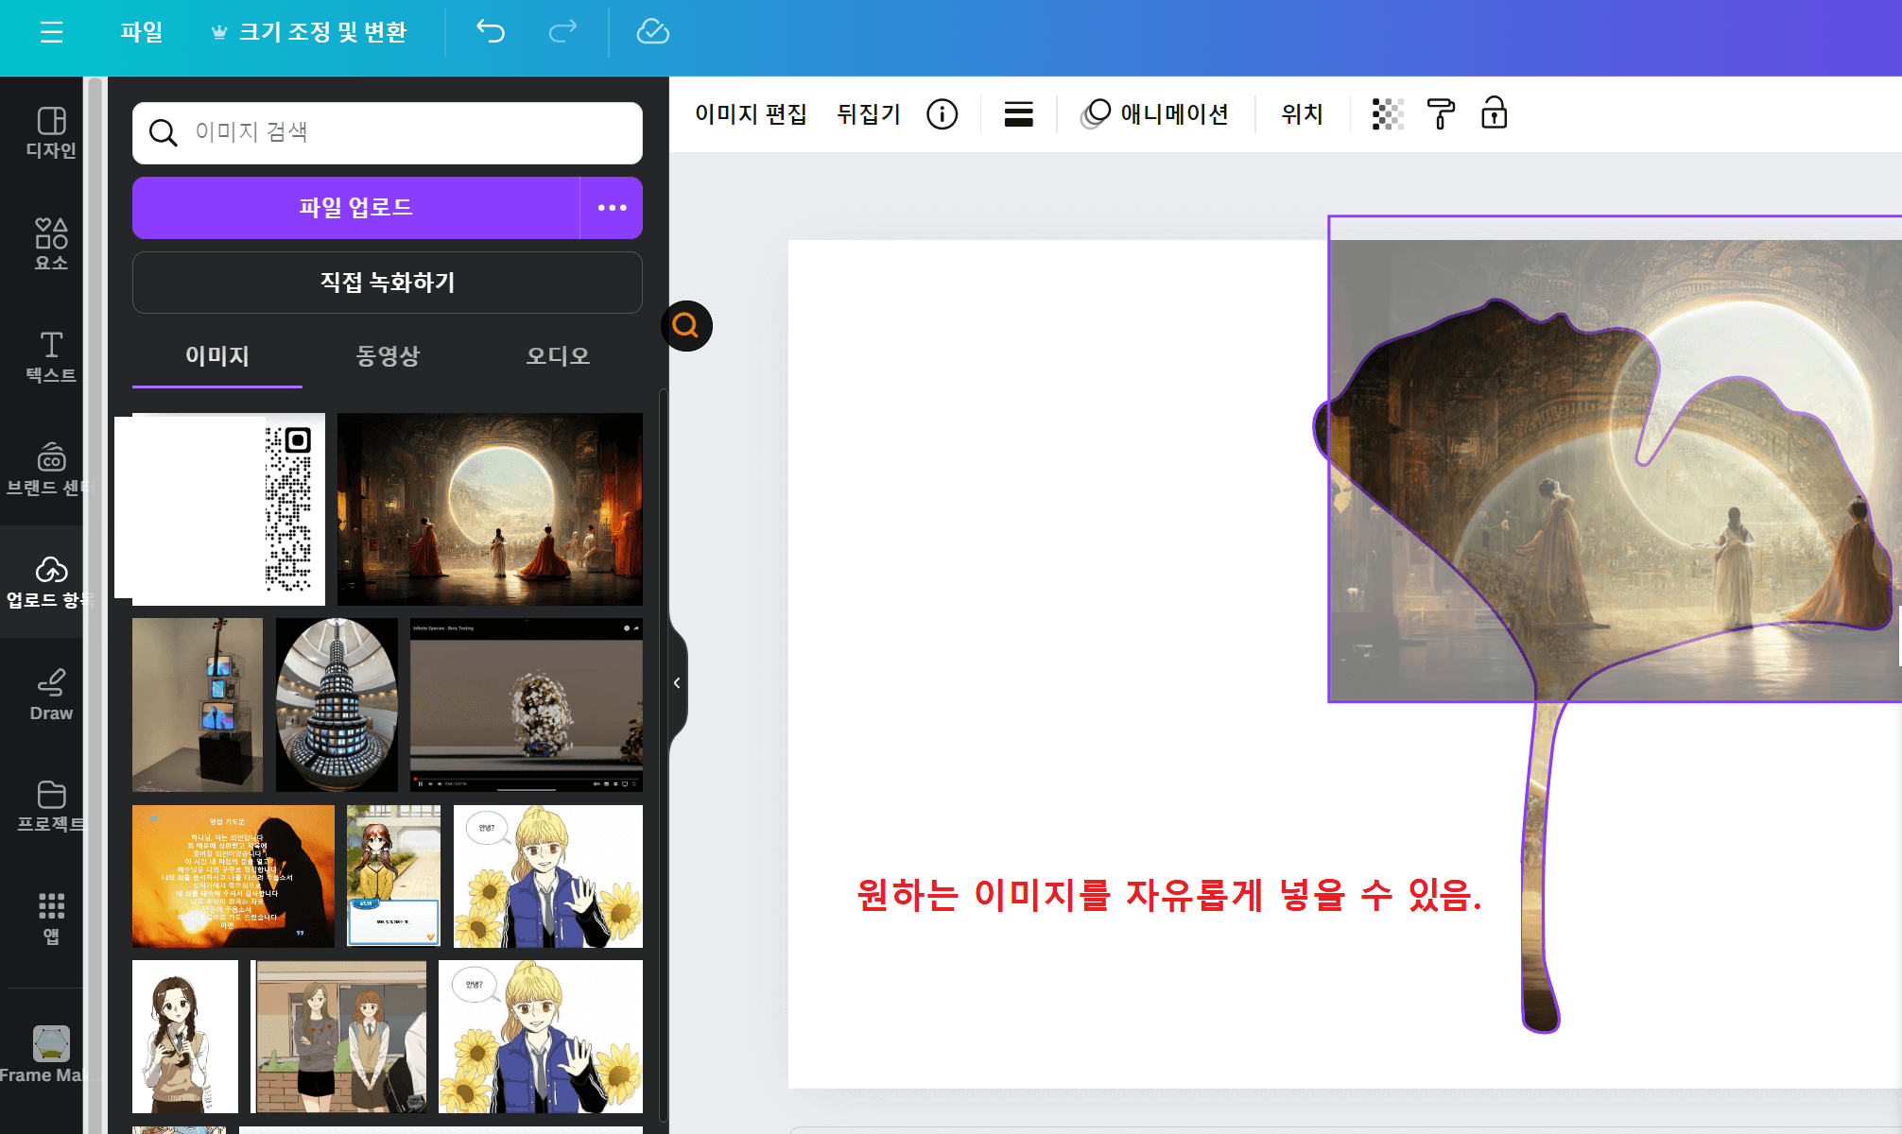Open the hamburger main menu
This screenshot has width=1902, height=1134.
[x=50, y=31]
